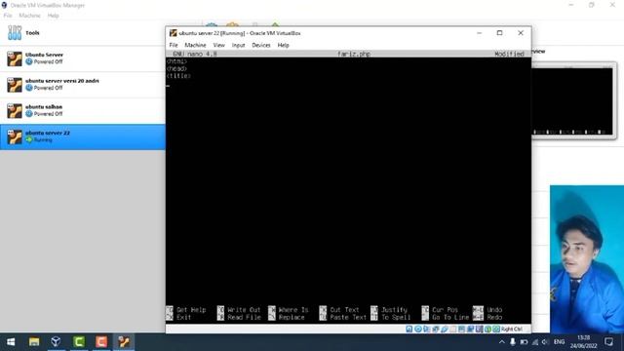Image resolution: width=624 pixels, height=351 pixels.
Task: Click the running ubuntu server 22 VM icon
Action: click(15, 136)
